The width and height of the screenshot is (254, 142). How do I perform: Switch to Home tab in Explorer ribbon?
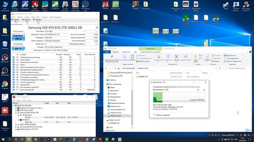tap(115, 52)
